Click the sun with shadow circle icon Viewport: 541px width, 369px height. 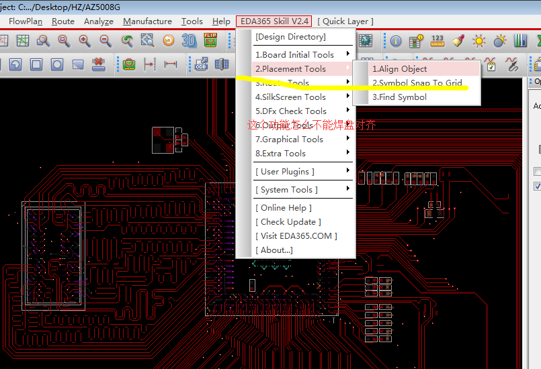(x=499, y=41)
